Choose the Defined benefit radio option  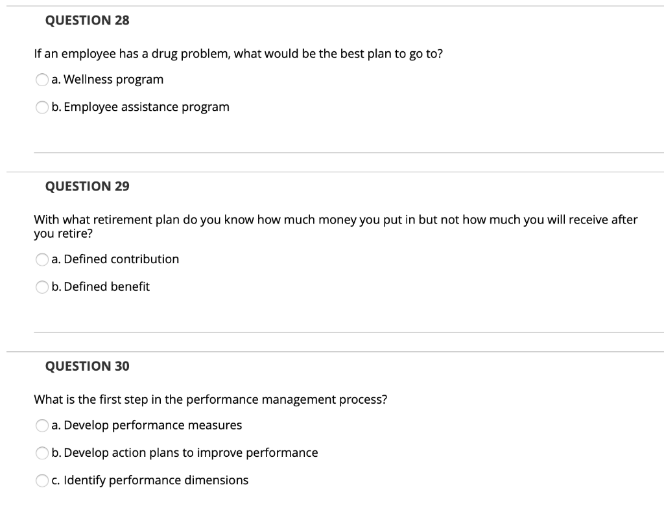tap(42, 287)
